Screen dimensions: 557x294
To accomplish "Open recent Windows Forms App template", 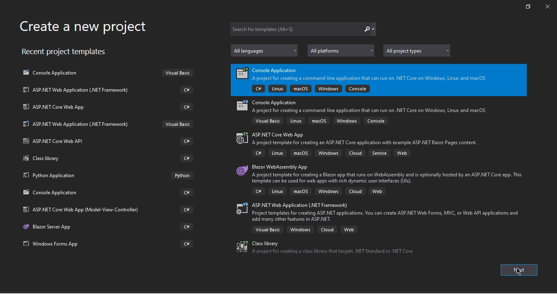I will click(55, 244).
